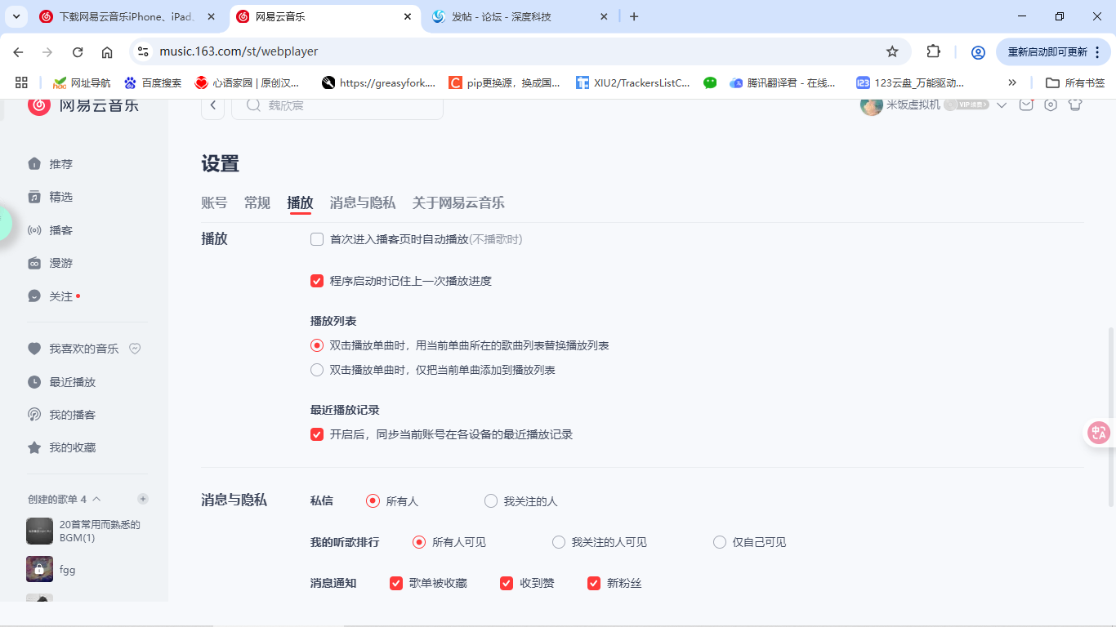Uncheck 程序启动时记住上一次播放进度
This screenshot has height=627, width=1116.
317,281
